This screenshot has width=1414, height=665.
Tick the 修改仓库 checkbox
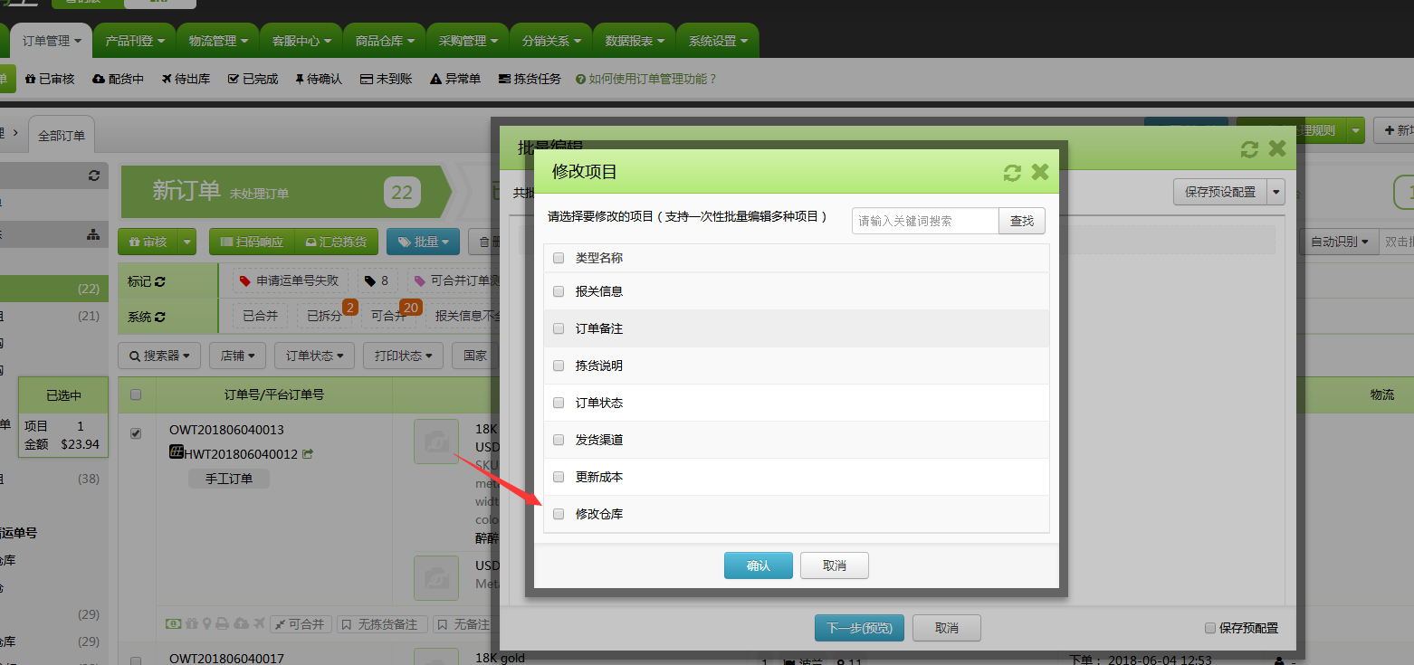(x=559, y=514)
